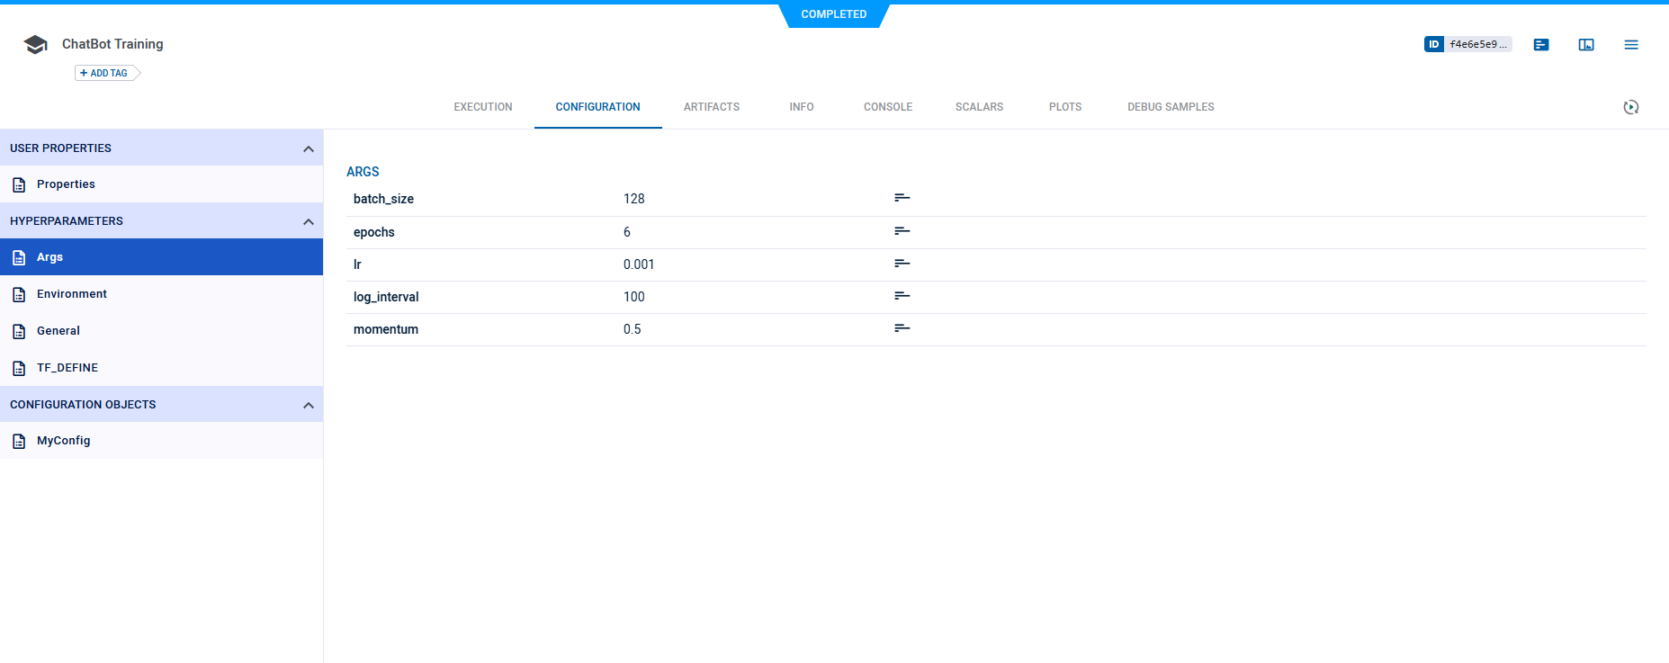
Task: Click the Add Tag button
Action: pyautogui.click(x=105, y=73)
